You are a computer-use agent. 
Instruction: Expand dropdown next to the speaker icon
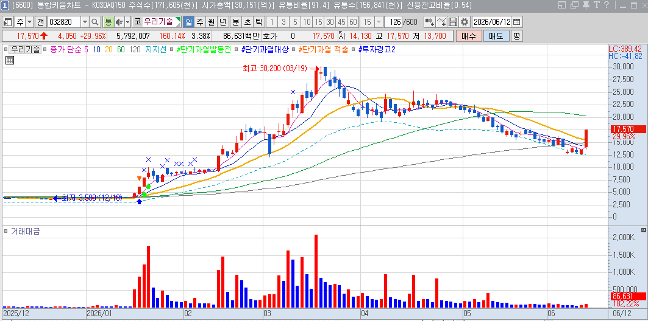coord(127,22)
